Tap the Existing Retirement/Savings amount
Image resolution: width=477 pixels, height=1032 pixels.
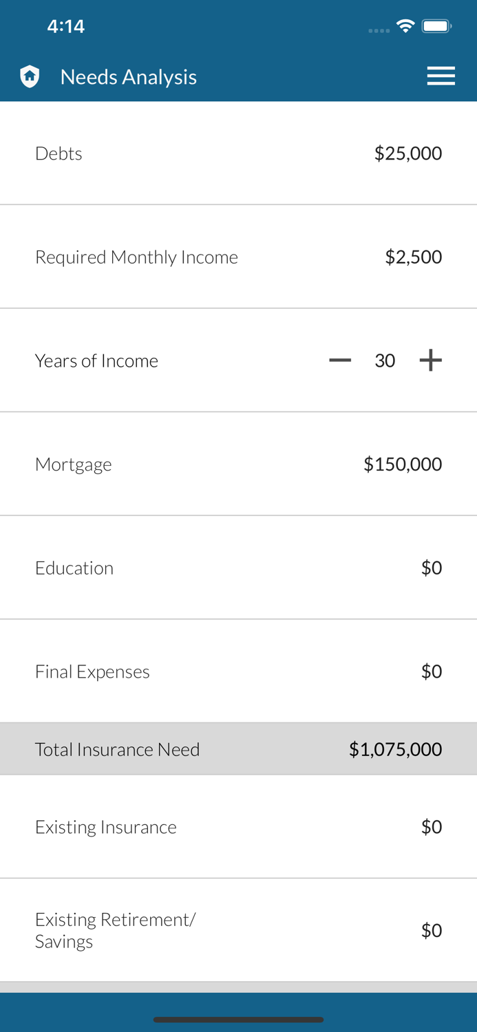click(x=432, y=930)
